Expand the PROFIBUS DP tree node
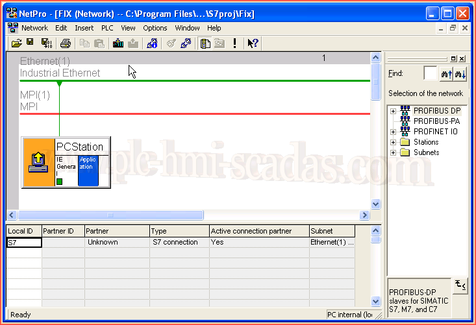This screenshot has height=325, width=476. coord(393,111)
